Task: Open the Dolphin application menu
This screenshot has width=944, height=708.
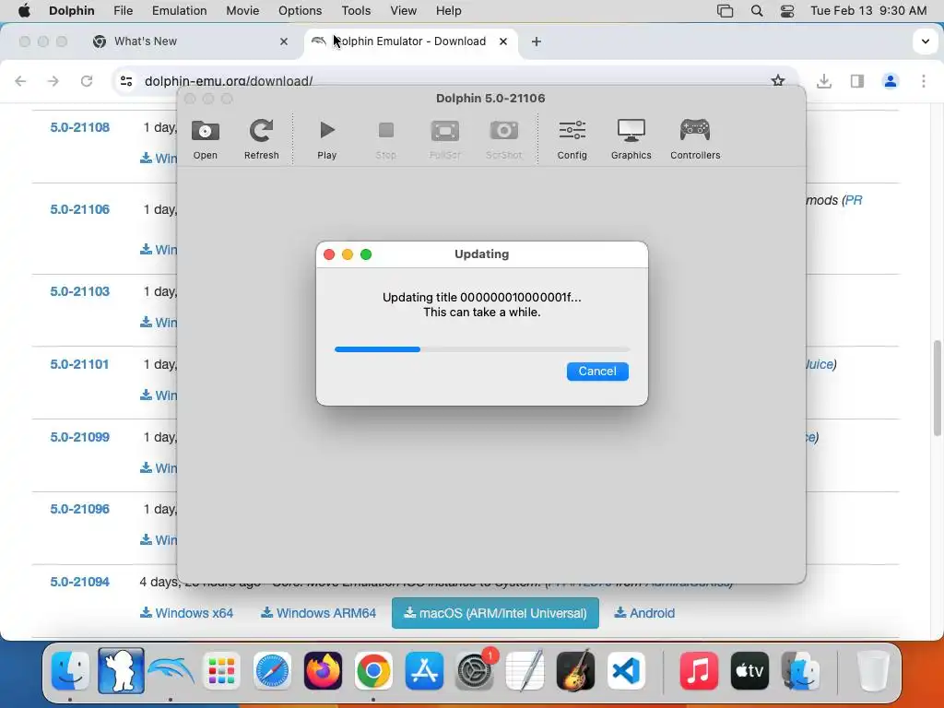Action: (72, 11)
